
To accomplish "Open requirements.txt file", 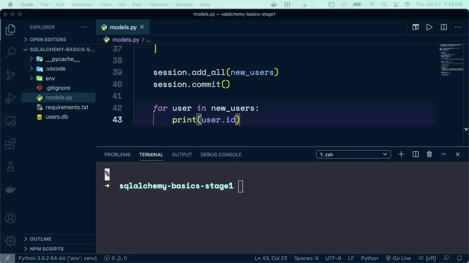I will [x=59, y=107].
